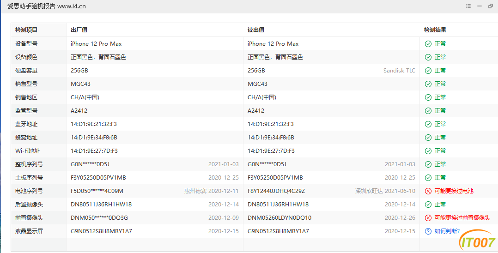Screen dimensions: 498x253
Task: Select the factory value A2412
Action: tap(79, 111)
